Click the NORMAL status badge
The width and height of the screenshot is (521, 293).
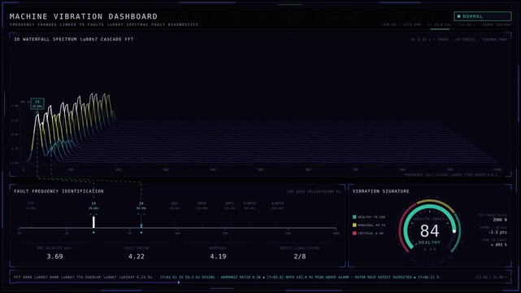[x=483, y=16]
